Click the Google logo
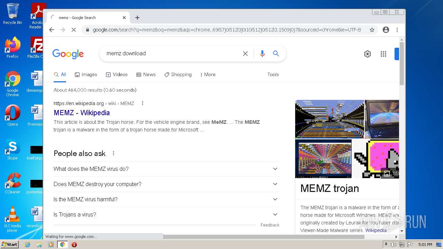The width and height of the screenshot is (443, 249). [x=68, y=54]
